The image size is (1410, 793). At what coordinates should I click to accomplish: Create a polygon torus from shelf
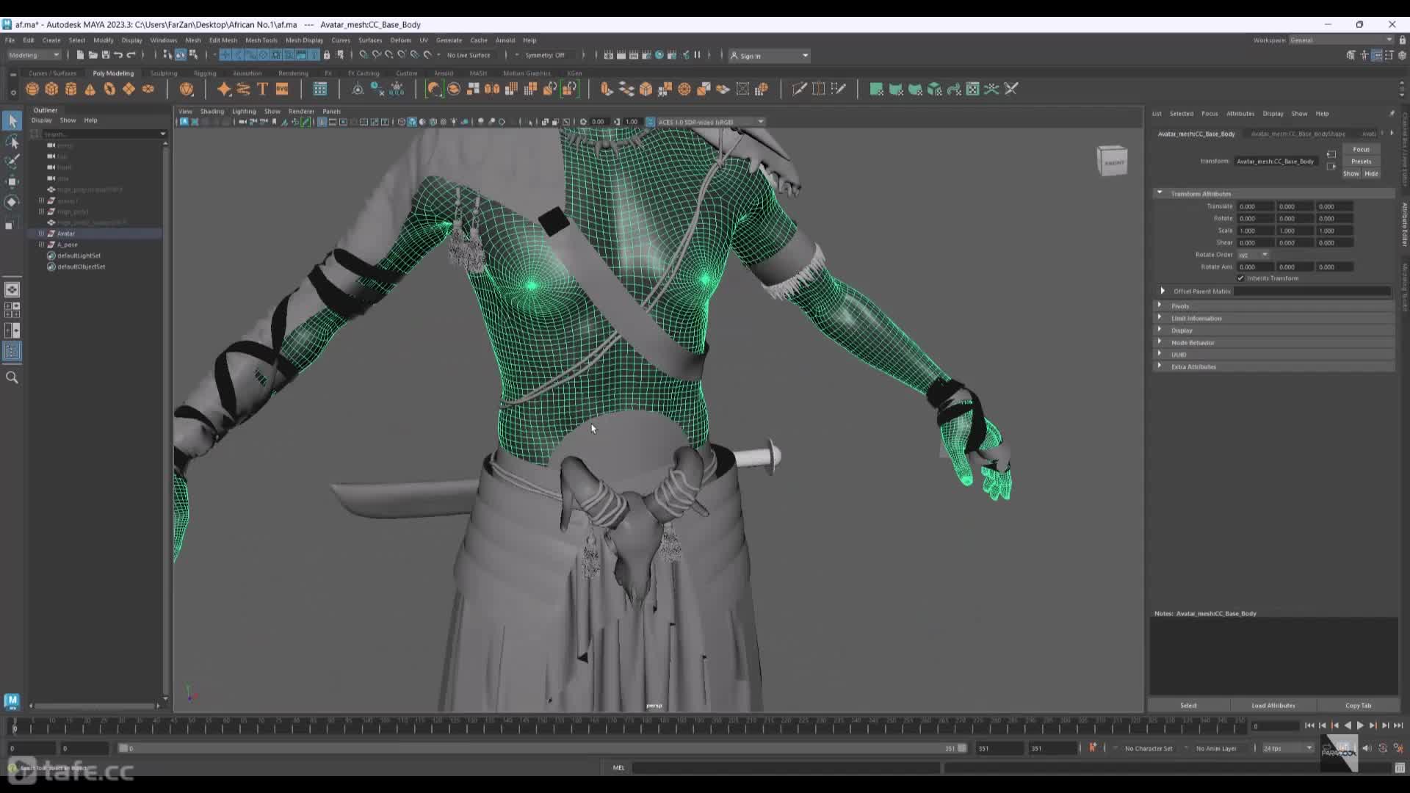[x=109, y=89]
